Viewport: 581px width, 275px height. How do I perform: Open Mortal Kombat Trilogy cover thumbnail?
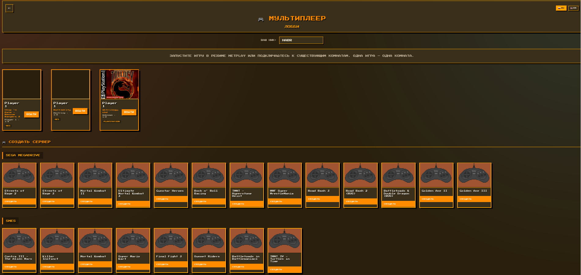tap(120, 84)
